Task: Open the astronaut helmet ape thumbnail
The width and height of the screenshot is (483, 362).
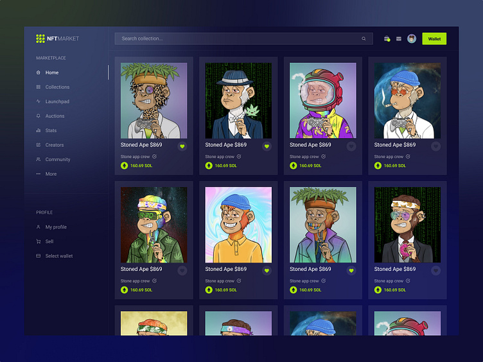Action: tap(323, 101)
